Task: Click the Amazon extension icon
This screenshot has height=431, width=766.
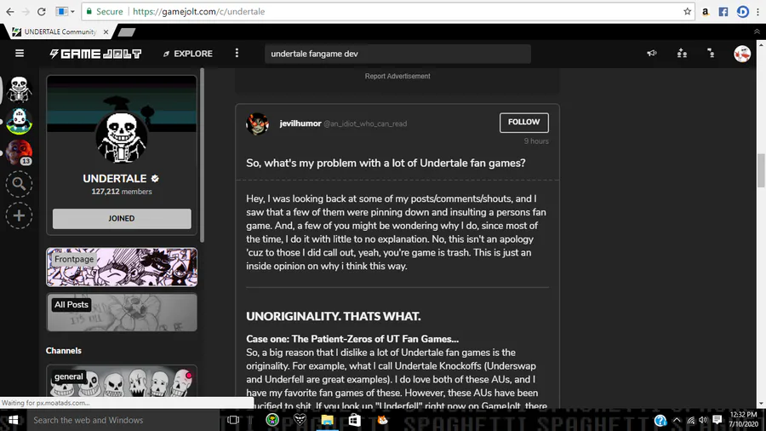Action: (705, 12)
